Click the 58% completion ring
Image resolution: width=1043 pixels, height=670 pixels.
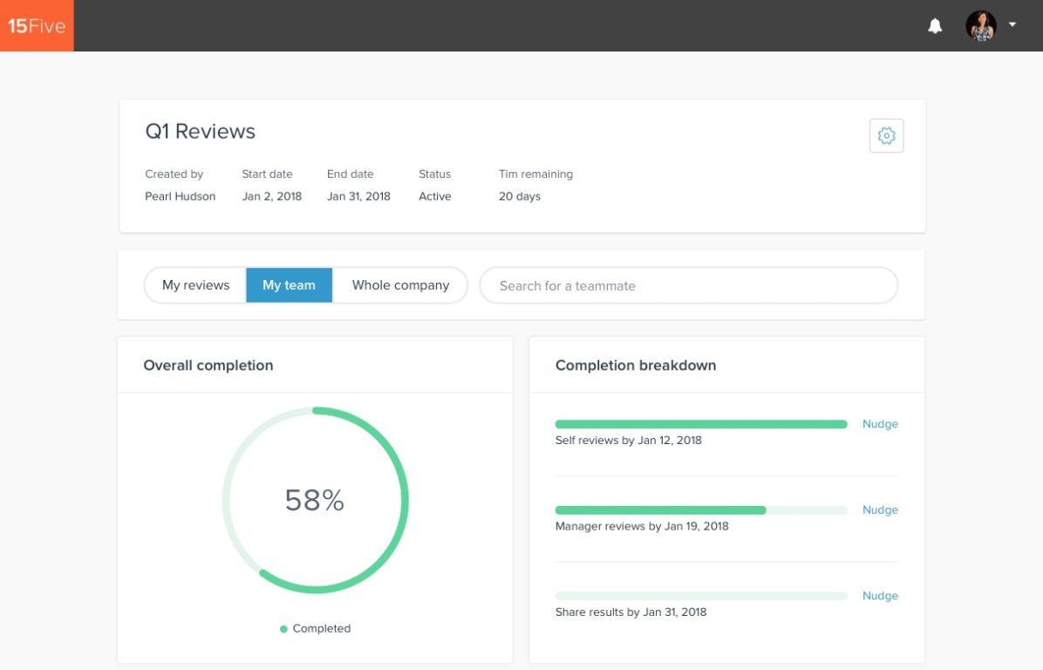315,500
